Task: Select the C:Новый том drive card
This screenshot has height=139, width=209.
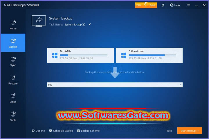Action: (x=149, y=55)
